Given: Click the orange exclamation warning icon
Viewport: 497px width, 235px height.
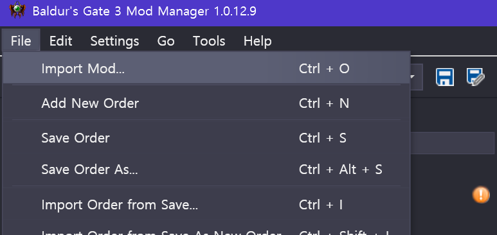Looking at the screenshot, I should (481, 195).
